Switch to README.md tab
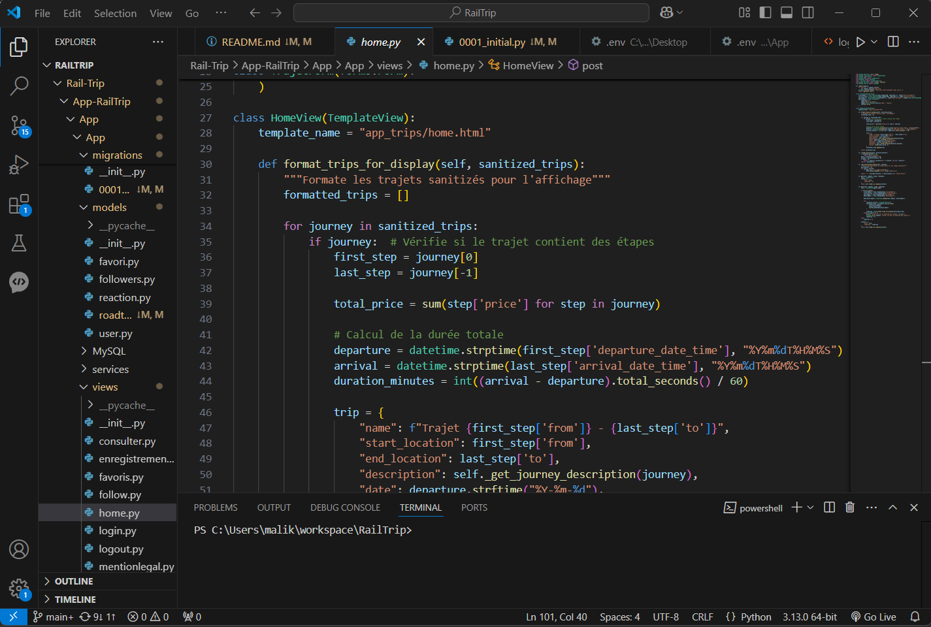Viewport: 931px width, 627px height. tap(265, 42)
